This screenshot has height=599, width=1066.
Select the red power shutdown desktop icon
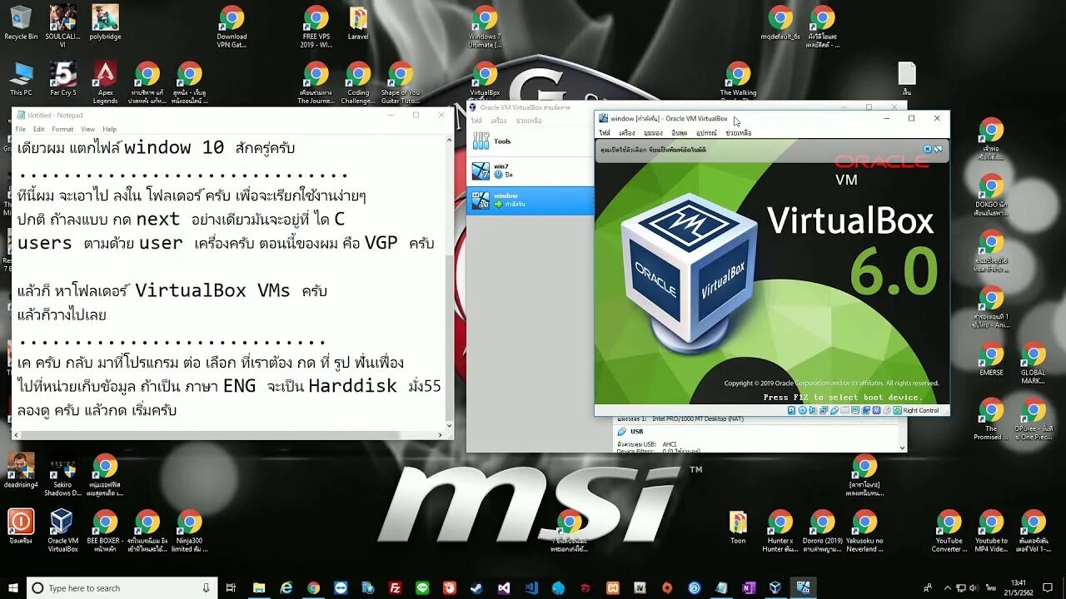(21, 527)
